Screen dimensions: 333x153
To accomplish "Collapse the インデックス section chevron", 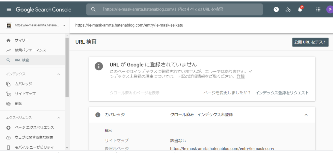I will coord(59,74).
